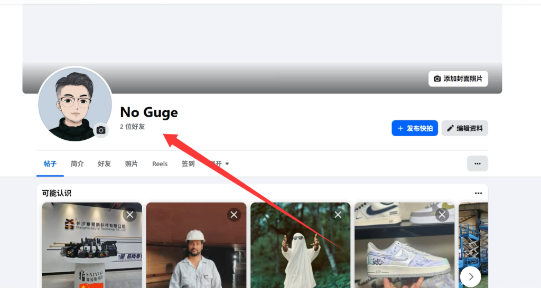
Task: Click the 添加封面照片 cover photo button
Action: click(x=458, y=79)
